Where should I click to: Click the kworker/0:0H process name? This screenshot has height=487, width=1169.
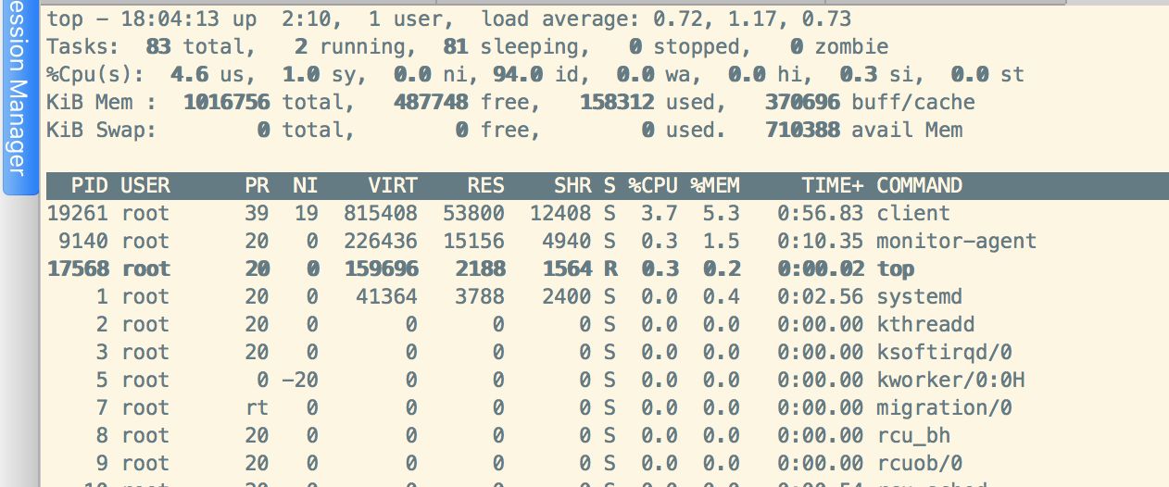tap(950, 380)
